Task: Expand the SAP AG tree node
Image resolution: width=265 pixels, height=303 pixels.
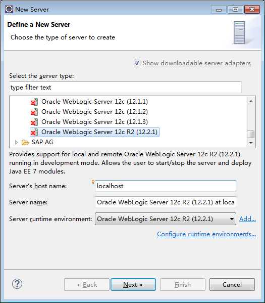Action: point(16,143)
